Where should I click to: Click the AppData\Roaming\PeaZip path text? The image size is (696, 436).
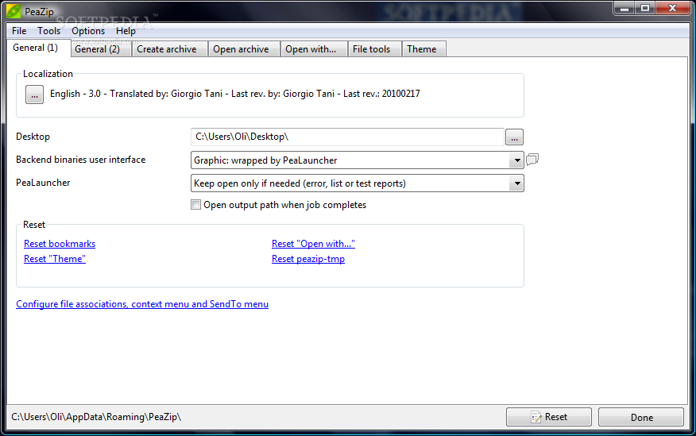96,418
